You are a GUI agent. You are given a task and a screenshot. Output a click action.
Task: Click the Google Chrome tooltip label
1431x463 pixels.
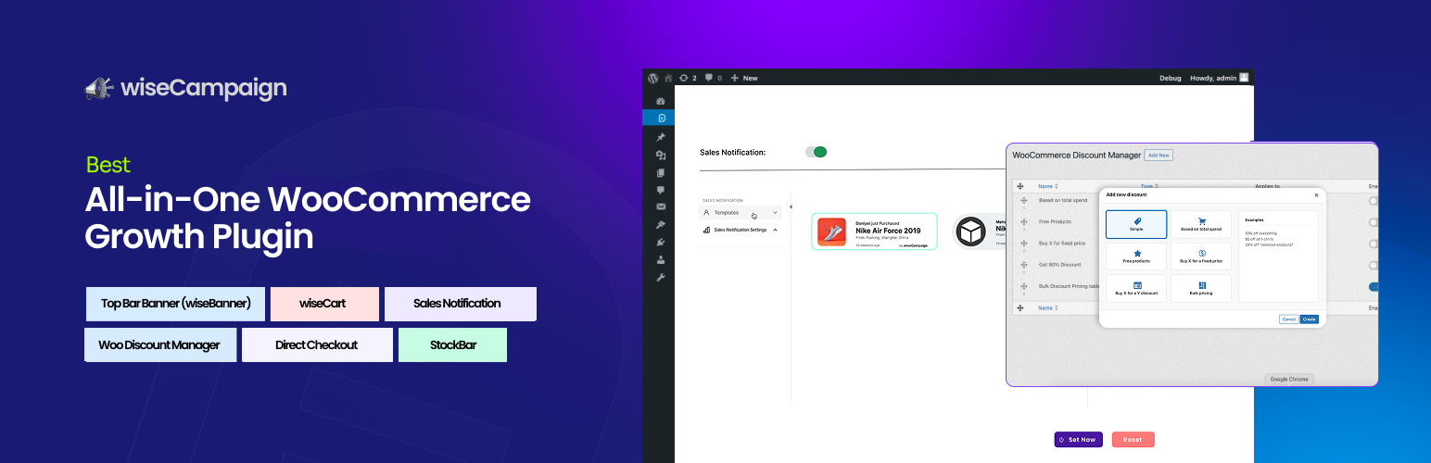coord(1289,379)
